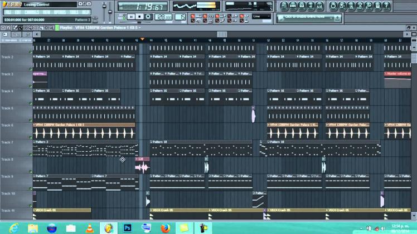Viewport: 417px width, 234px height.
Task: Open the OPTIONS menu
Action: [x=59, y=12]
